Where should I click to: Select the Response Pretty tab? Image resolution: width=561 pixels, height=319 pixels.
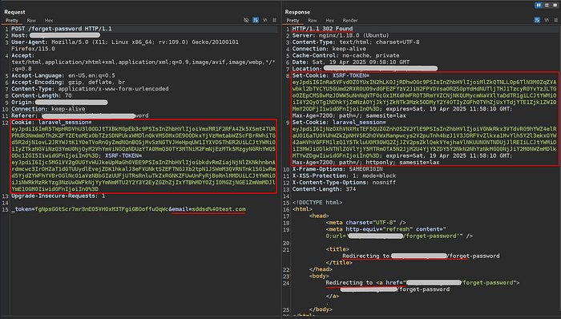[x=293, y=20]
